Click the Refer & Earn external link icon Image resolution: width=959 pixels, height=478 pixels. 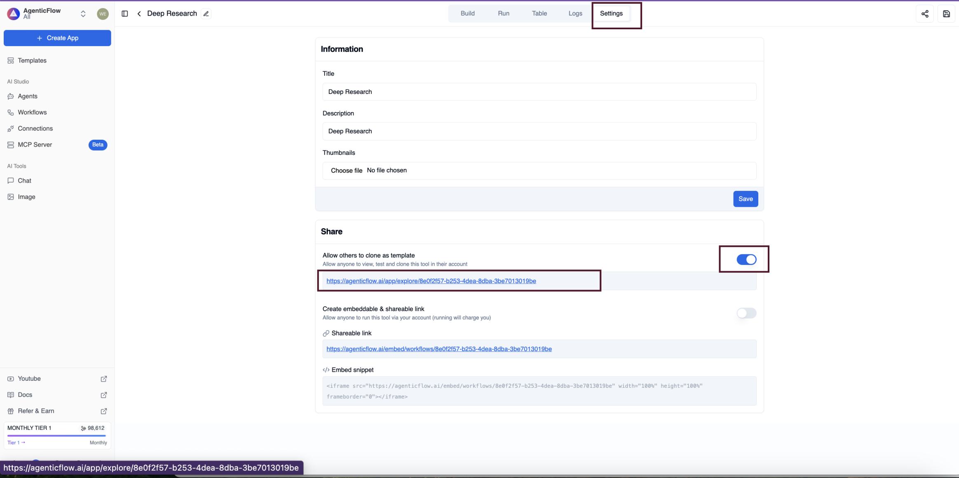[104, 411]
